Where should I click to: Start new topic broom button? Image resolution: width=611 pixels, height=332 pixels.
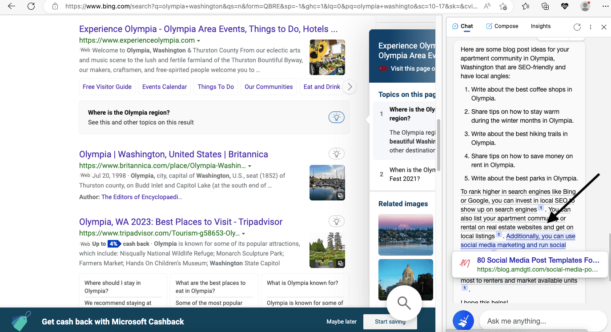coord(463,321)
